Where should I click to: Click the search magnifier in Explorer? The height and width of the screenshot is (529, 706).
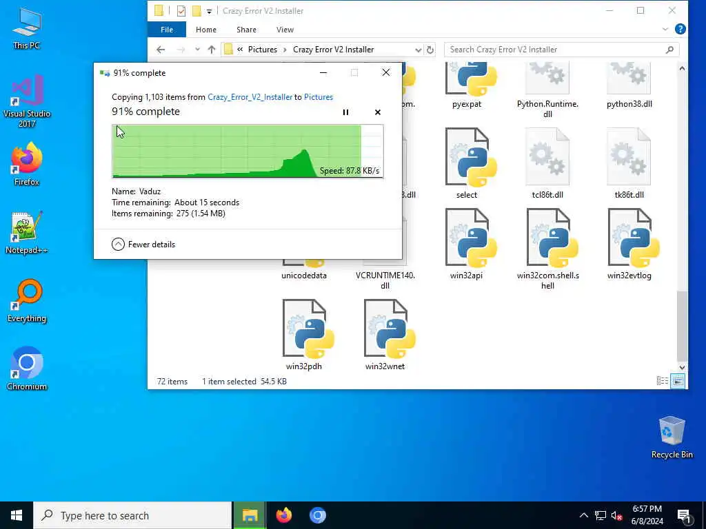point(669,50)
